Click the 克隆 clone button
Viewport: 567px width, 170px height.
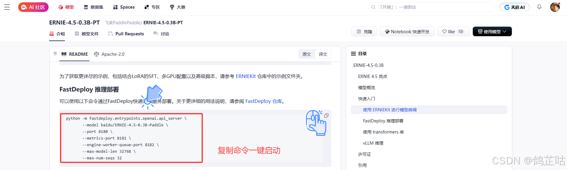tap(364, 32)
